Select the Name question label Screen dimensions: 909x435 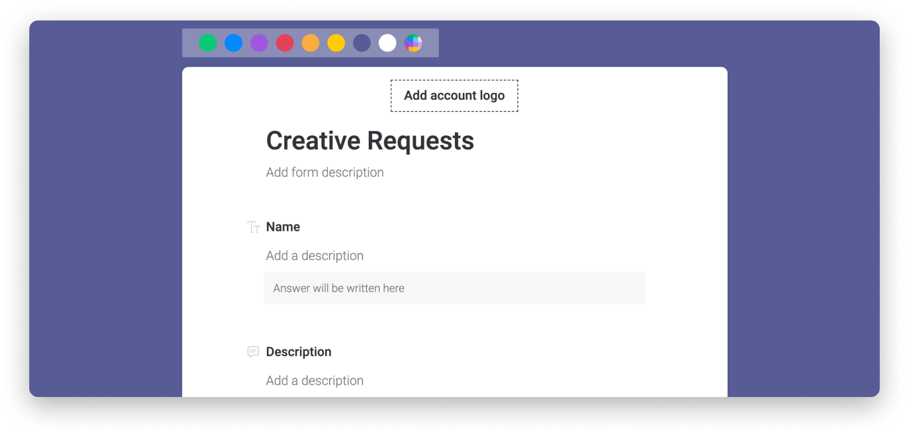click(x=283, y=227)
